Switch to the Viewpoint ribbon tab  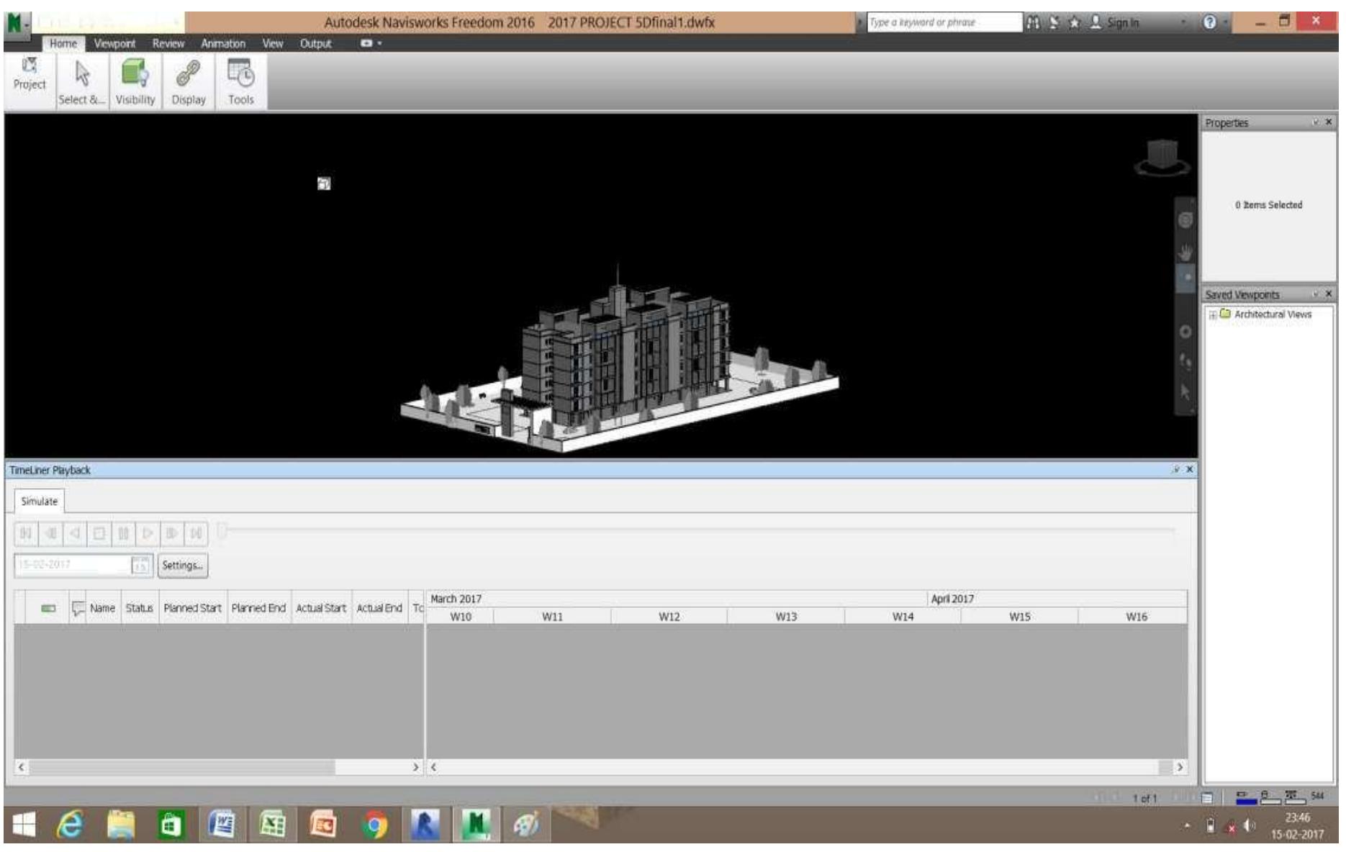pos(114,43)
